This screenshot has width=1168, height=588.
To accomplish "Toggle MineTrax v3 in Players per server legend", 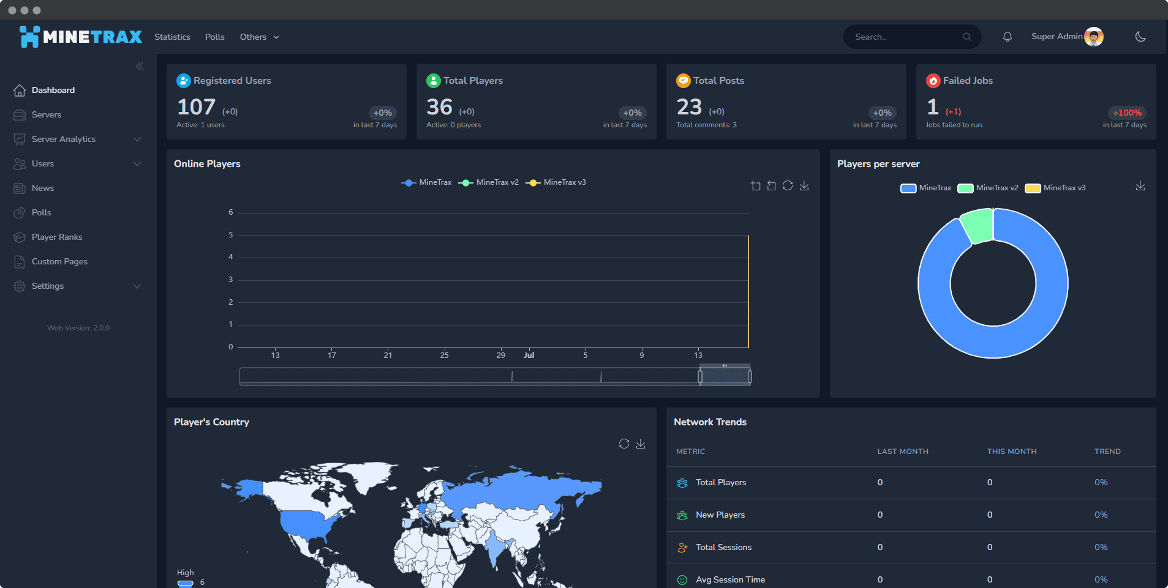I will point(1055,188).
